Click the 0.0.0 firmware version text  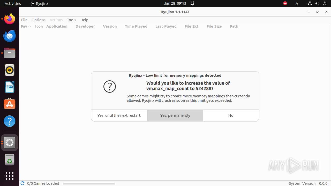point(323,183)
